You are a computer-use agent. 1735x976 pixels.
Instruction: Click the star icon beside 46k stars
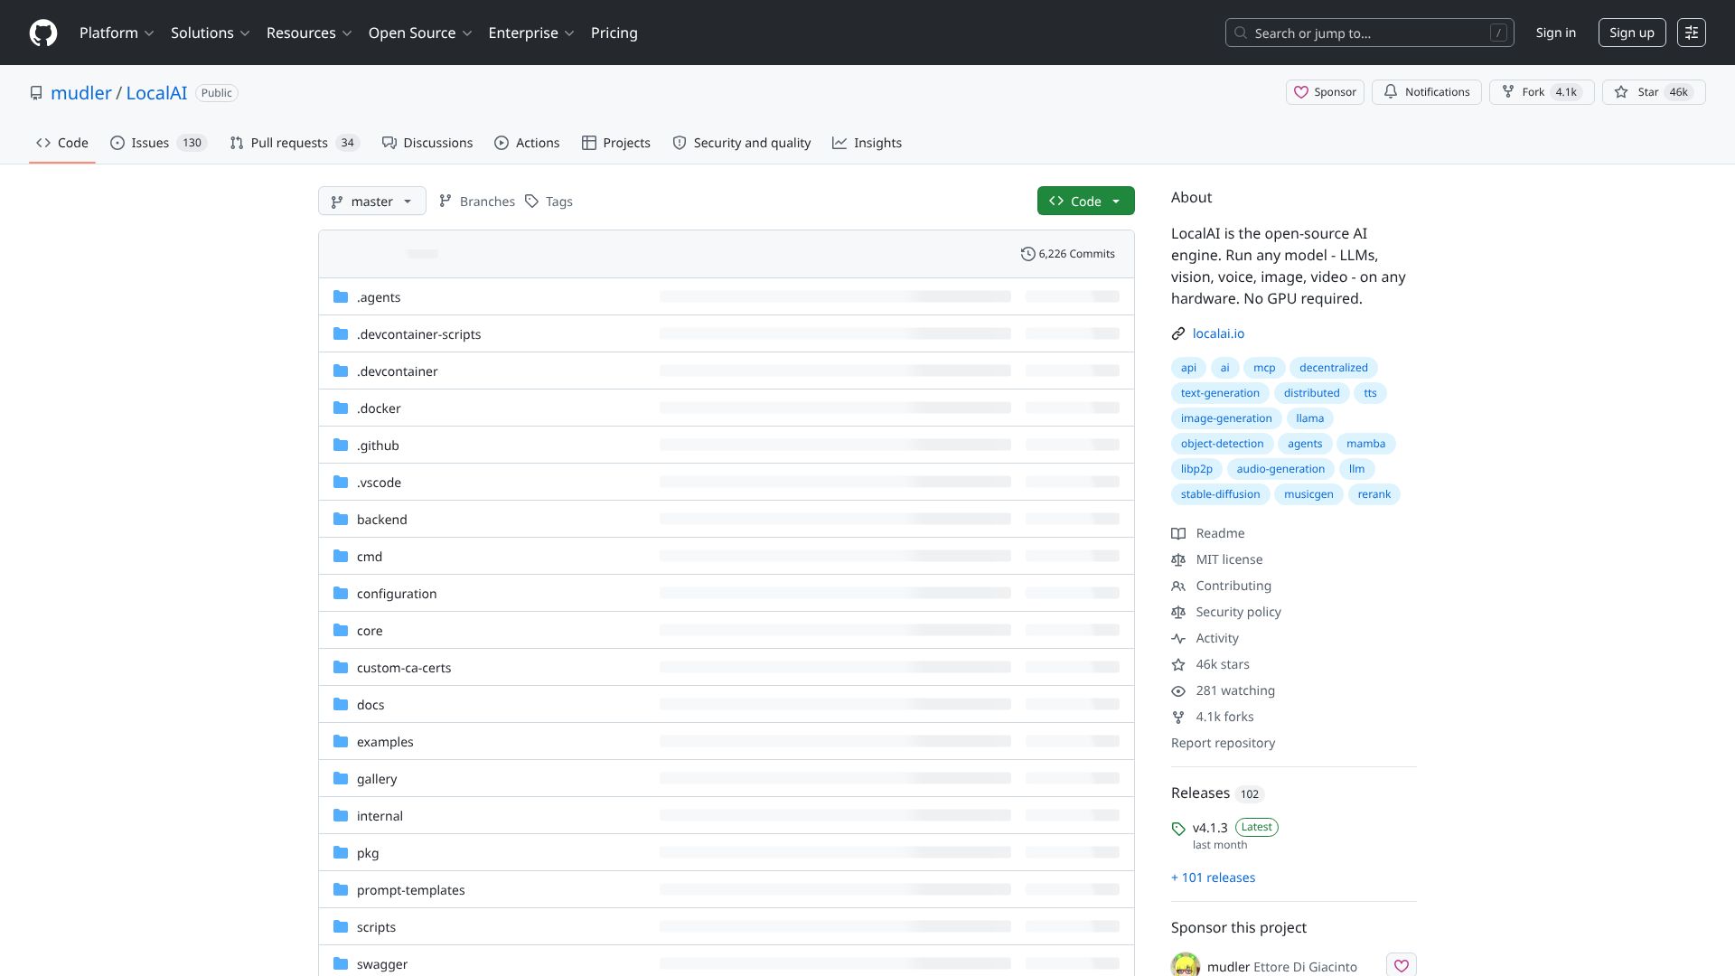1178,664
